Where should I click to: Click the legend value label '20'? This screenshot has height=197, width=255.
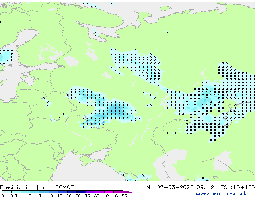69,195
